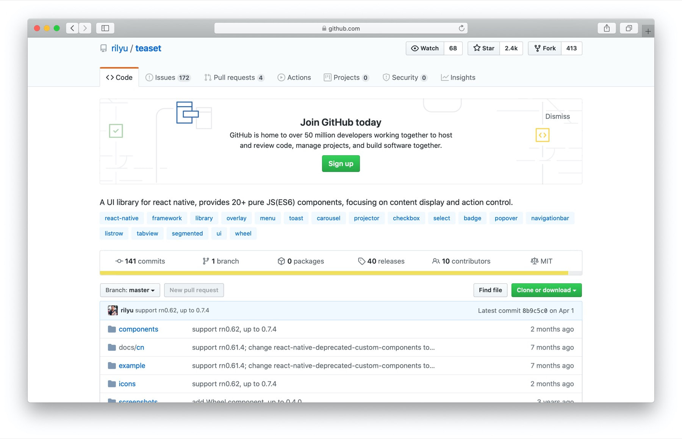
Task: Open the example folder
Action: coord(132,366)
